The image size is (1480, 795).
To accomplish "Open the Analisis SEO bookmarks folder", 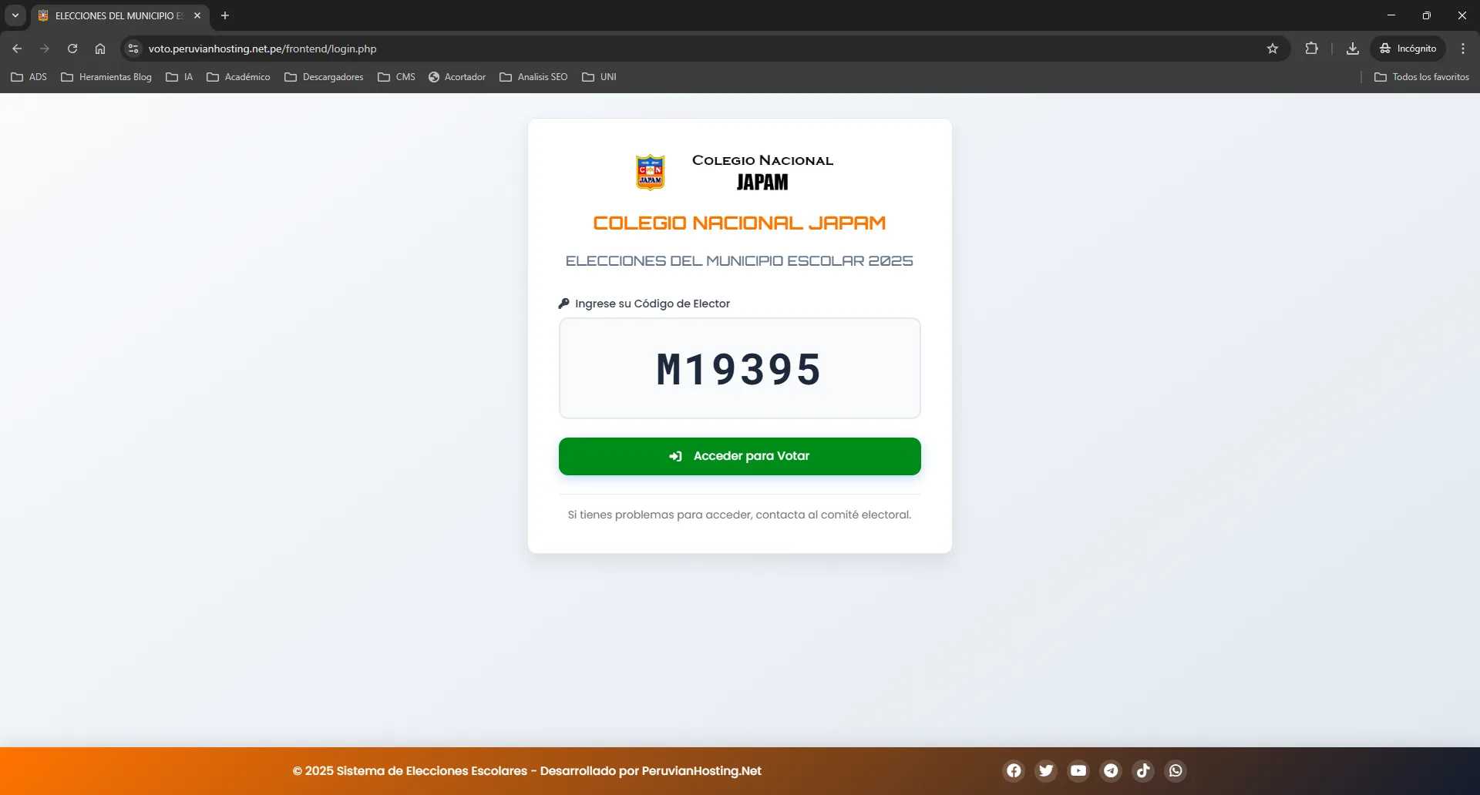I will (x=533, y=77).
